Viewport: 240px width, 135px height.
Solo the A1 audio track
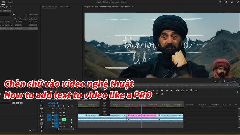pos(68,120)
